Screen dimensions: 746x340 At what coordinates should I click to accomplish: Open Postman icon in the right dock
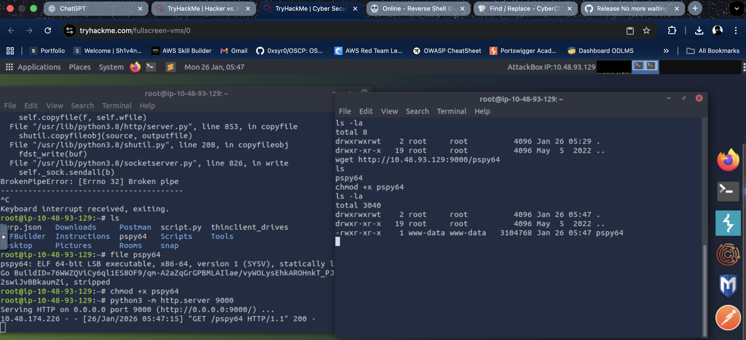[x=728, y=317]
